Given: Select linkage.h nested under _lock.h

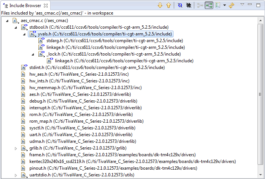Looking at the screenshot, I should (x=124, y=61).
